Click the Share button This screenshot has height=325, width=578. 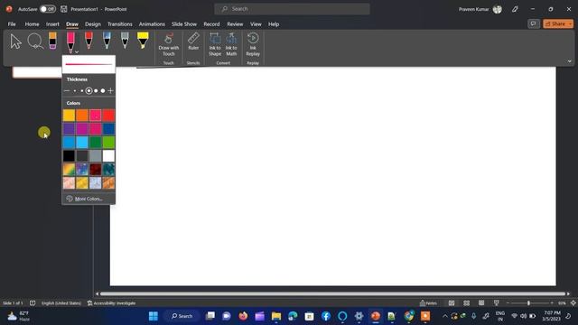point(555,24)
